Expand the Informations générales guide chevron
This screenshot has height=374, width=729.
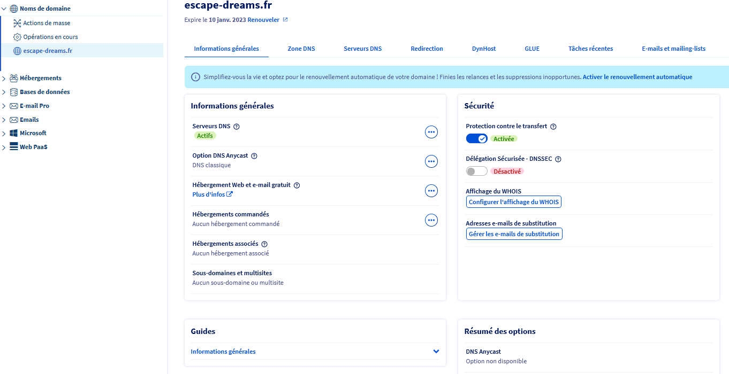436,352
